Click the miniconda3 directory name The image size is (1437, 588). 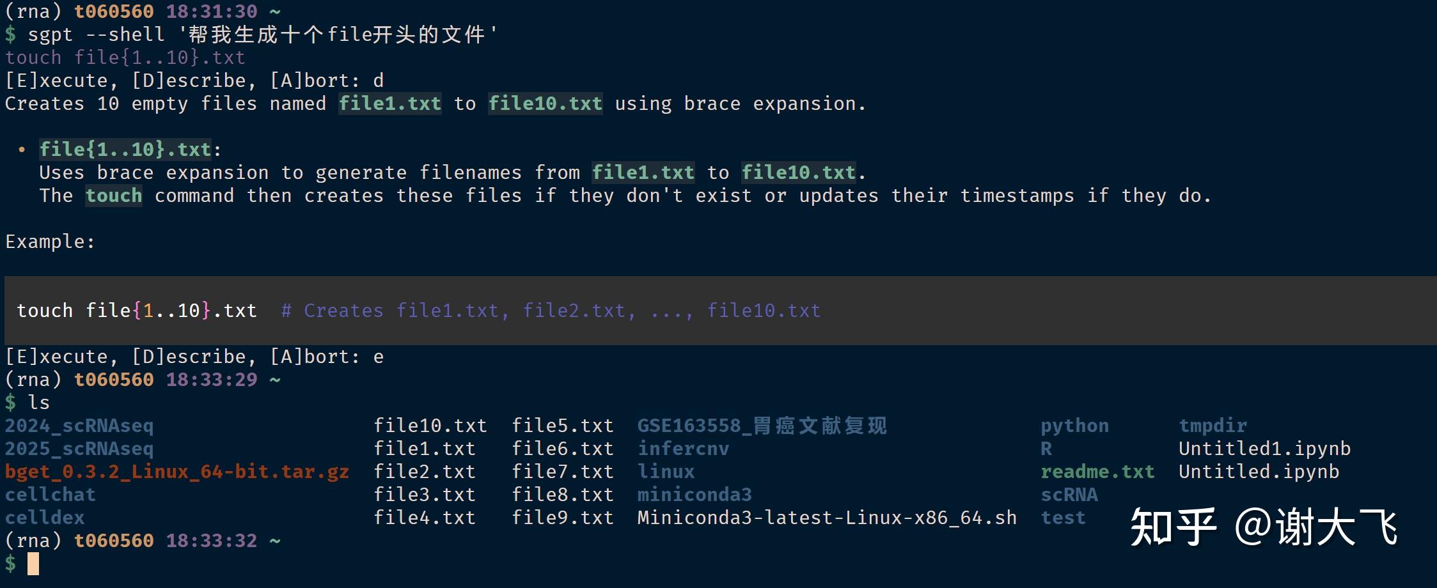pos(695,495)
